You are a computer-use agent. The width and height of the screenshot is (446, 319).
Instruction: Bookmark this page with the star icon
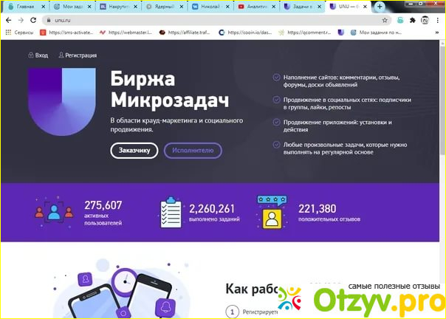[385, 20]
